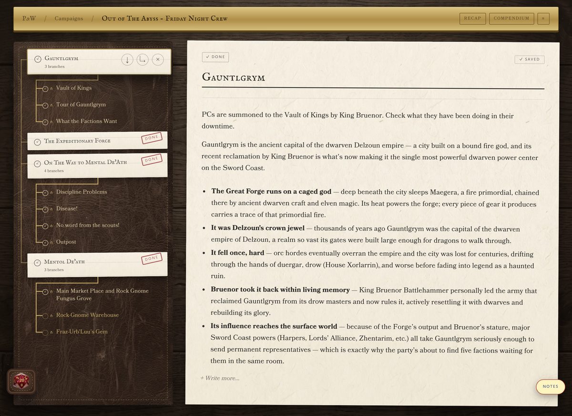572x416 pixels.
Task: Open the d20 dice roller
Action: pos(21,381)
